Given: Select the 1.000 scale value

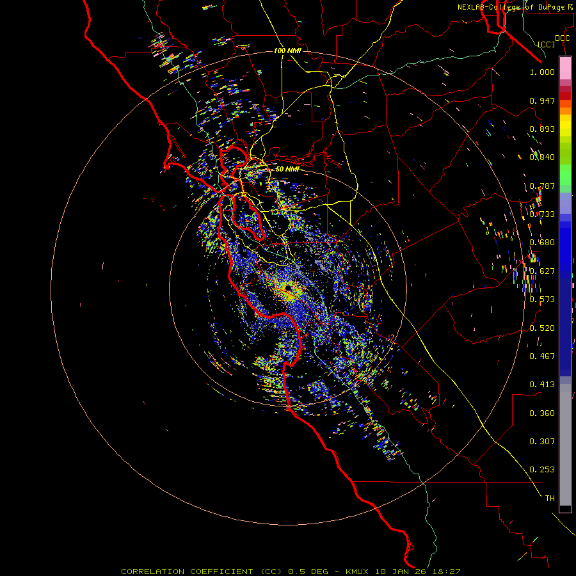Looking at the screenshot, I should [542, 72].
